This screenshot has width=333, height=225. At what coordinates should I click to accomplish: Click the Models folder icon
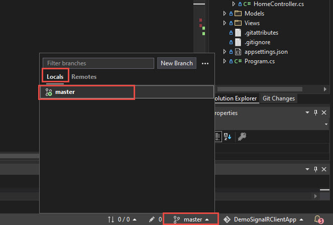tap(238, 14)
